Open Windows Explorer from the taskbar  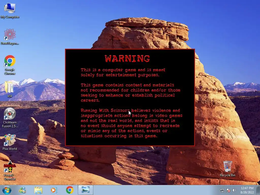(x=38, y=190)
